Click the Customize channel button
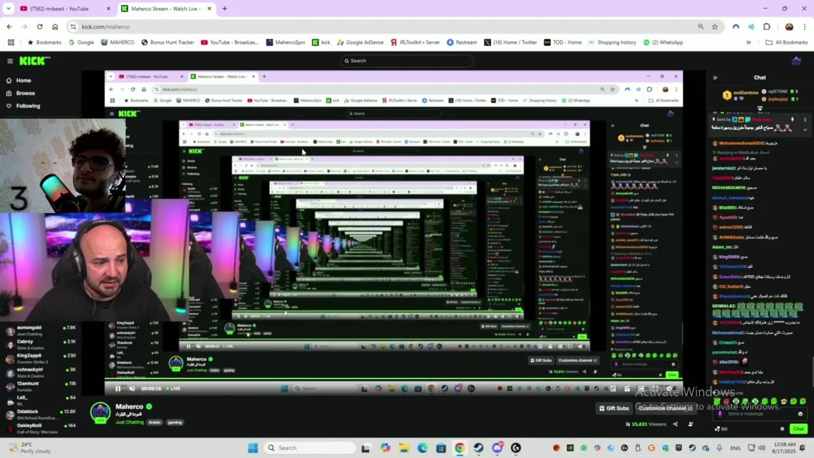 click(x=665, y=408)
